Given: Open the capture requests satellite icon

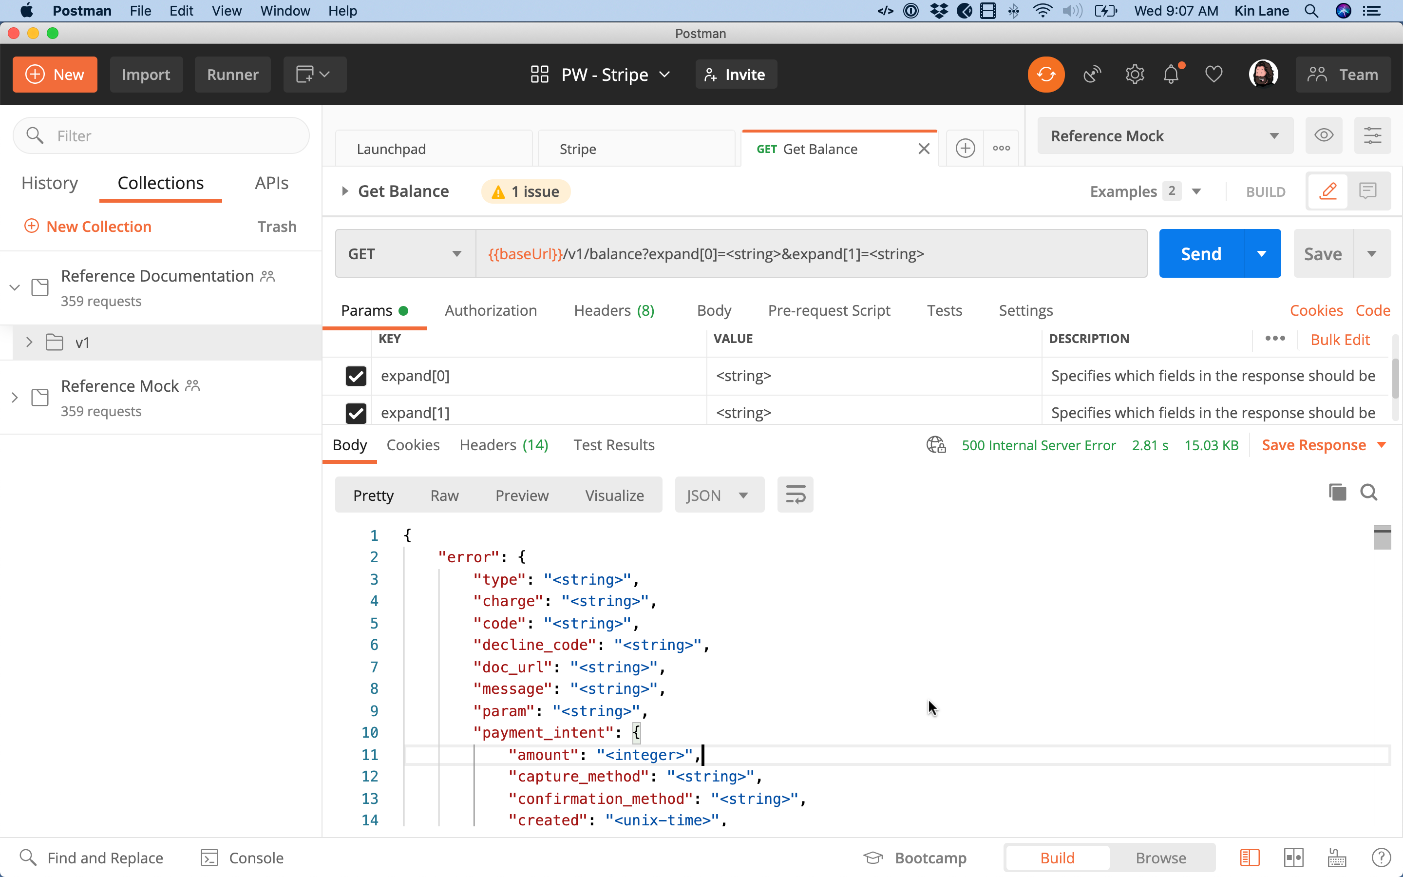Looking at the screenshot, I should point(1092,74).
